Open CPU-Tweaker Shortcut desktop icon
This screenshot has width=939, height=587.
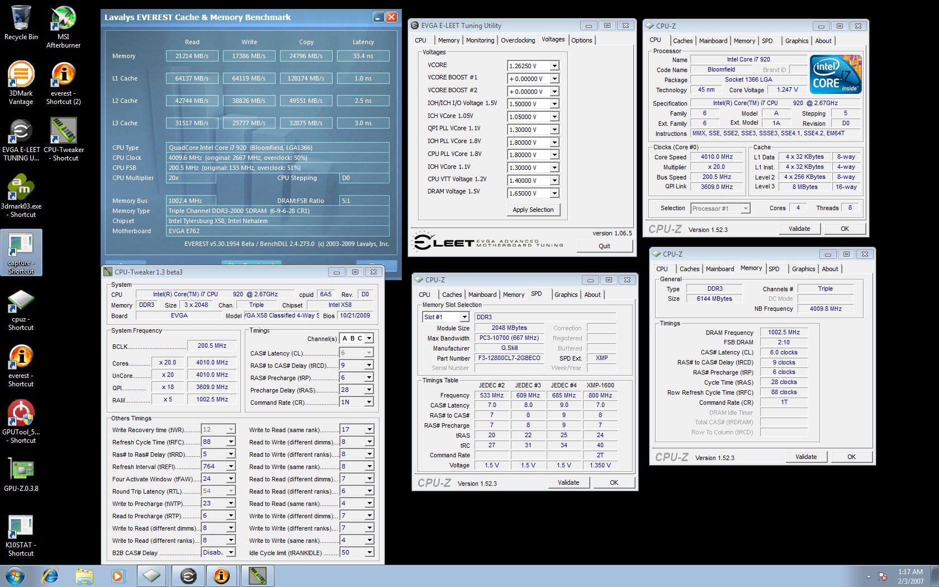coord(63,140)
